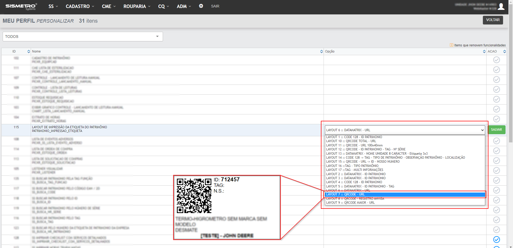The height and width of the screenshot is (248, 513).
Task: Click the VOLTAR button
Action: 493,20
